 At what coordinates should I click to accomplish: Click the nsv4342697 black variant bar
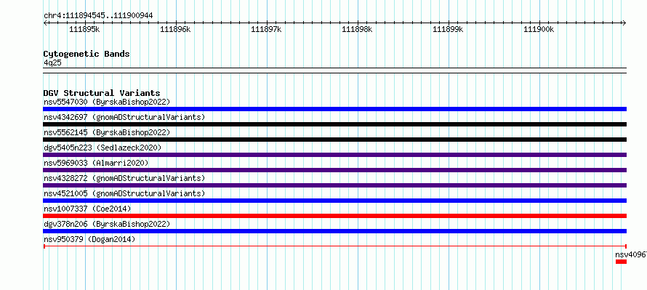tap(335, 124)
